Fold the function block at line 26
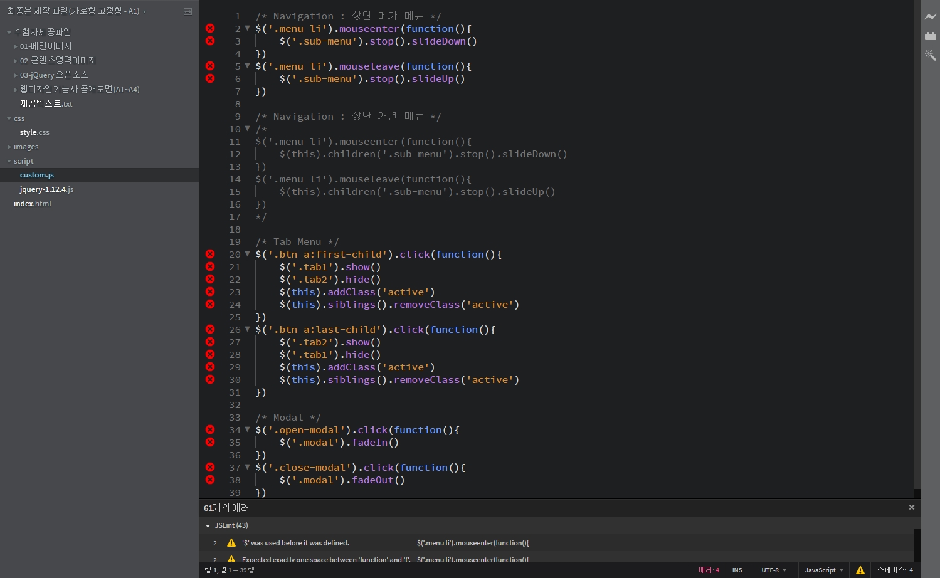The image size is (940, 578). [248, 329]
